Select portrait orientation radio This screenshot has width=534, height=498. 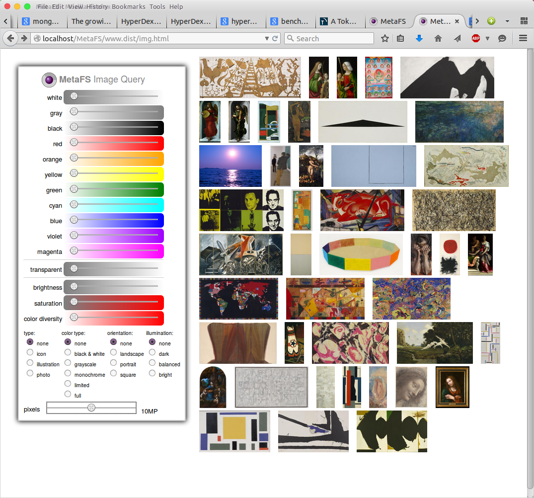[113, 363]
